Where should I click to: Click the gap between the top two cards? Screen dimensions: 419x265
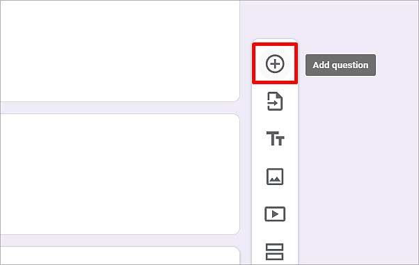[x=120, y=108]
